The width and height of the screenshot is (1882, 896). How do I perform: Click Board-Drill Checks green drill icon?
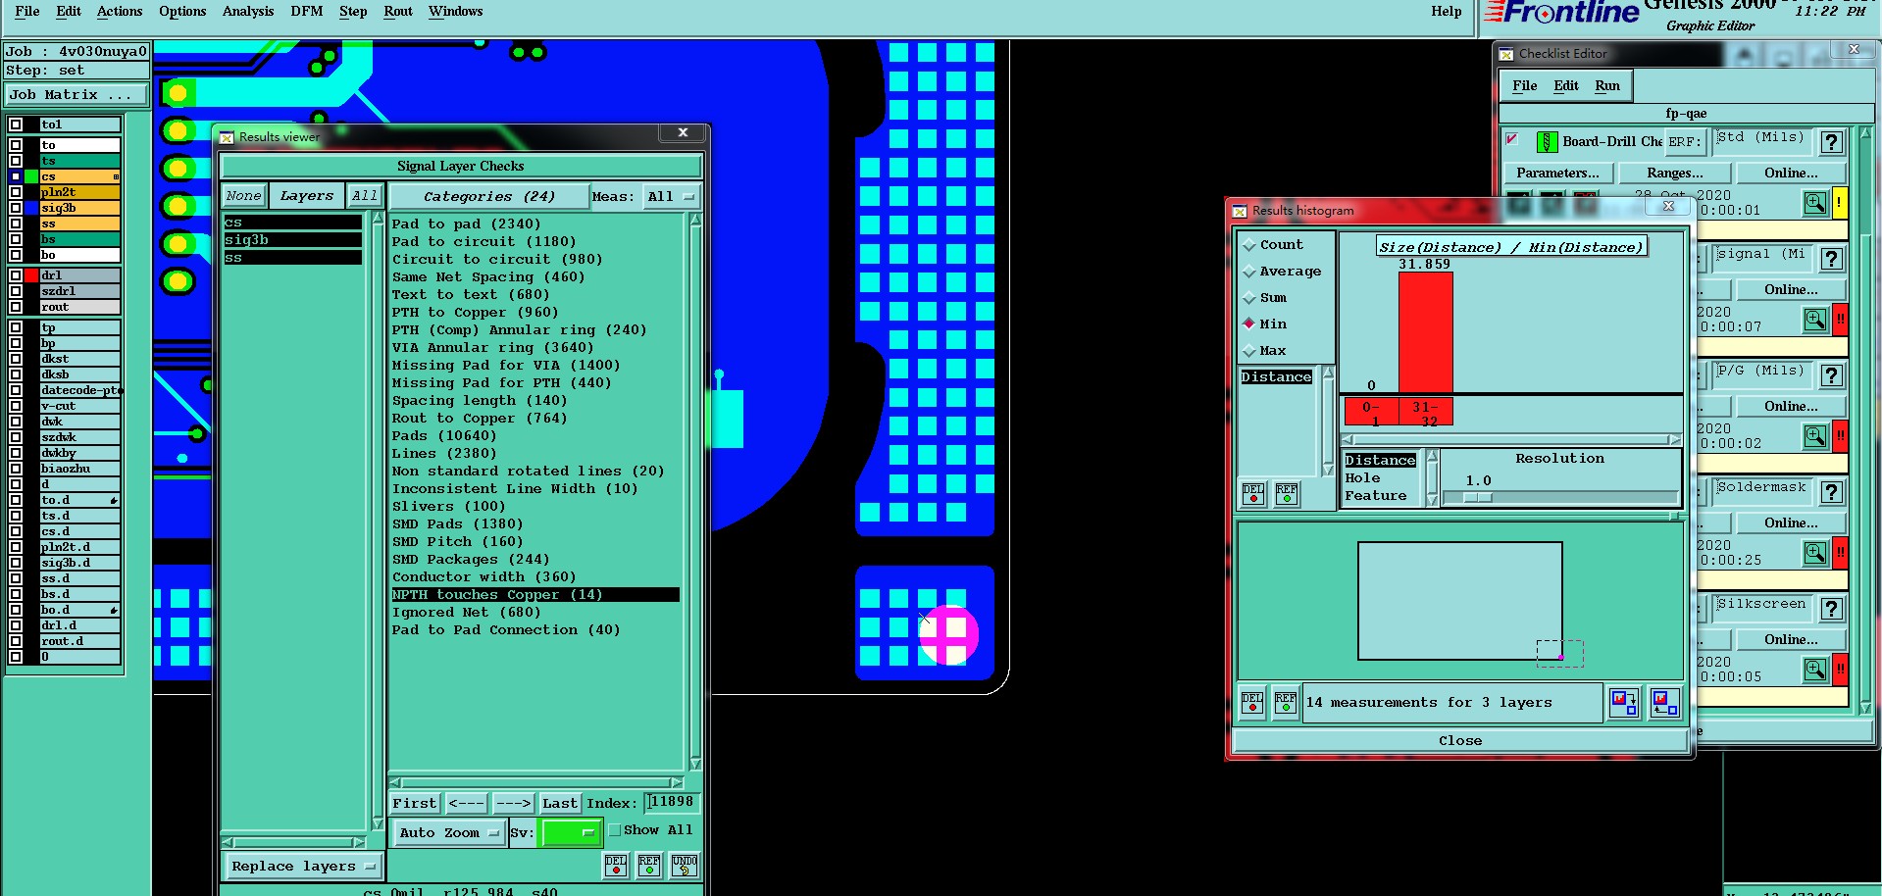(x=1547, y=142)
